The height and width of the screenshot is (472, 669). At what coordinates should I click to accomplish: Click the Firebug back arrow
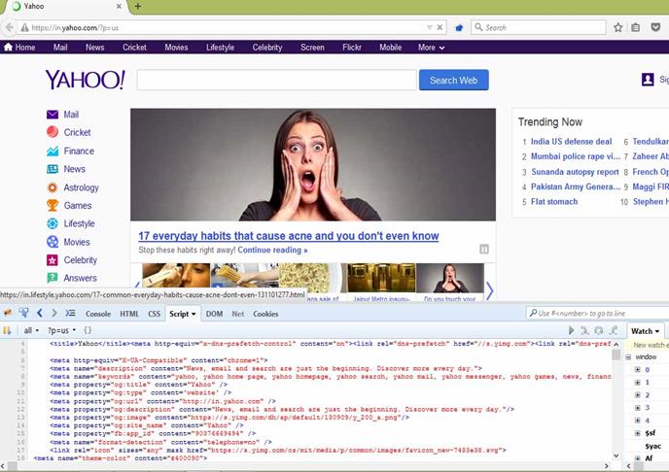coord(40,314)
